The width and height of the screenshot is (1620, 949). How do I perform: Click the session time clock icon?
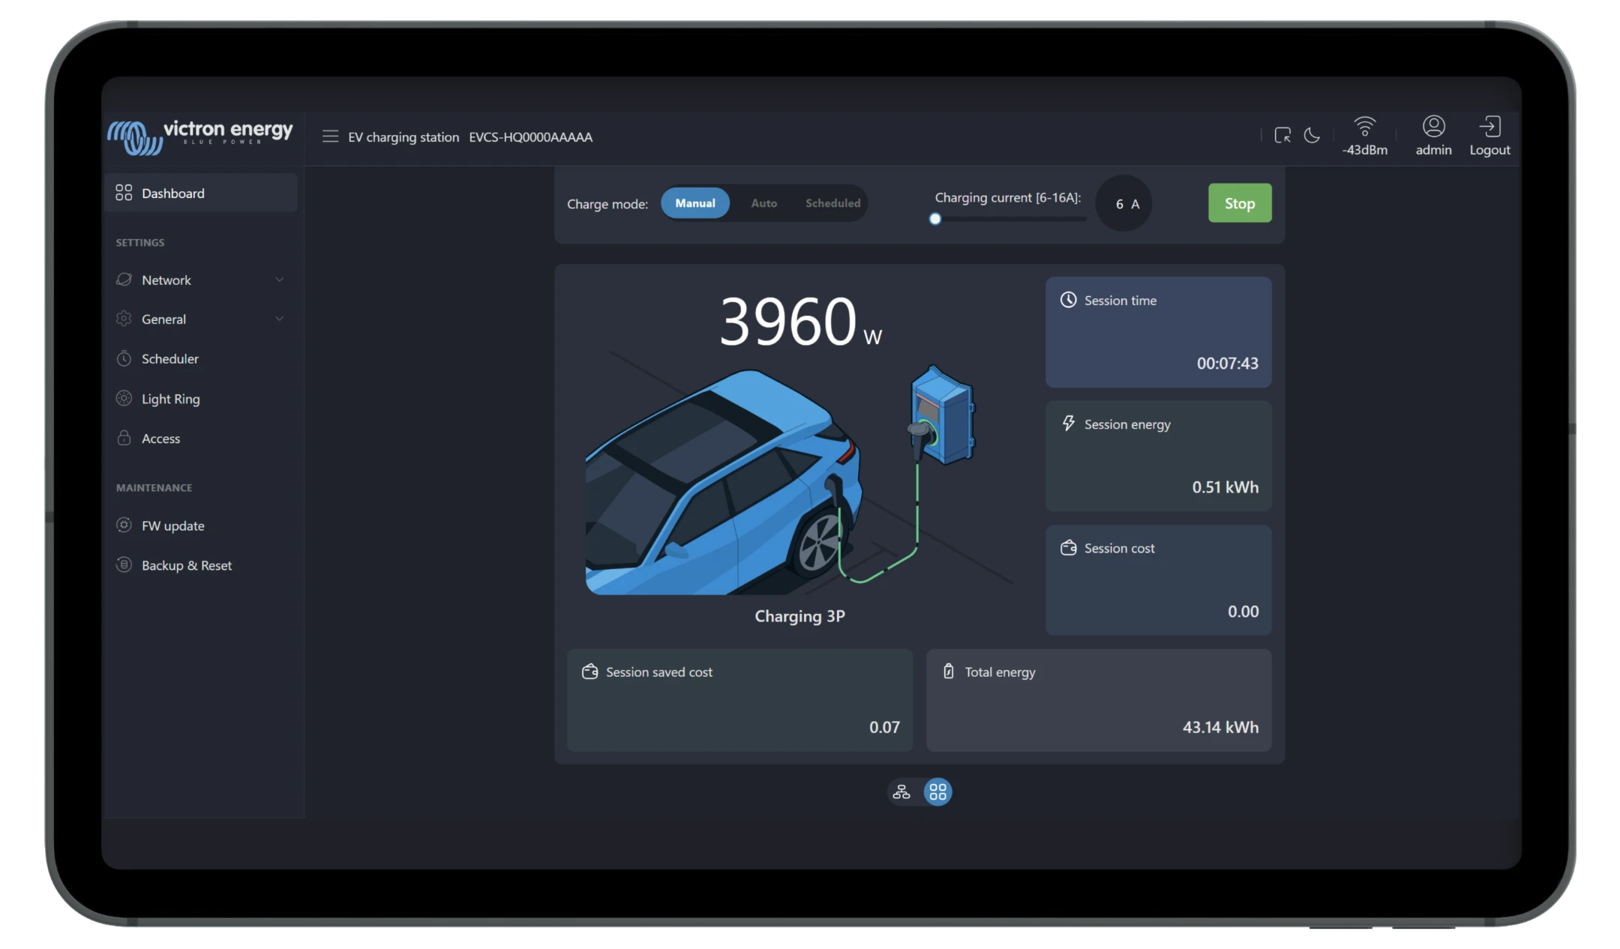pyautogui.click(x=1069, y=299)
